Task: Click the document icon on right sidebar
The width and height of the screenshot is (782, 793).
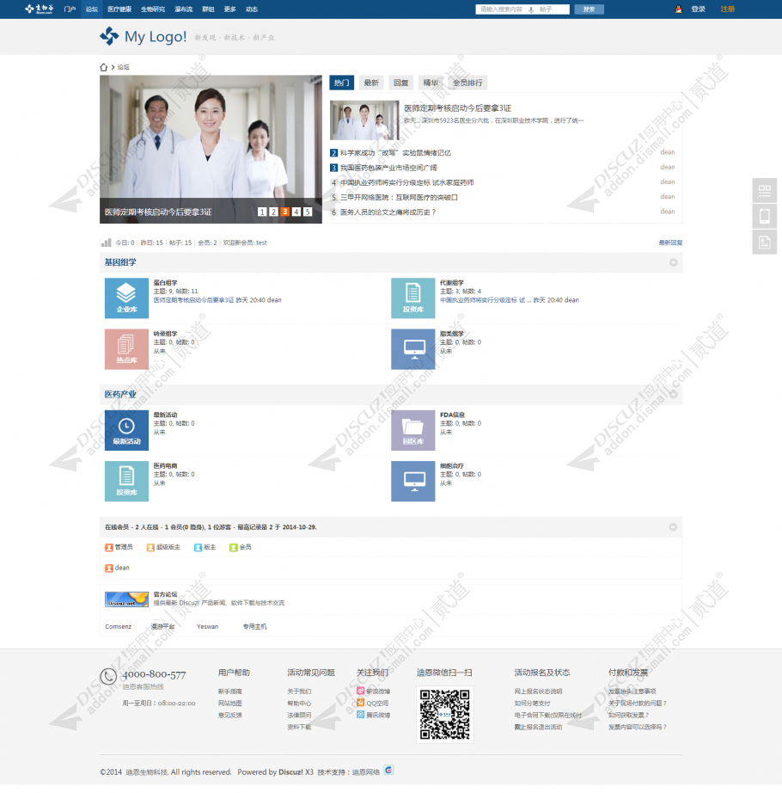Action: click(764, 243)
